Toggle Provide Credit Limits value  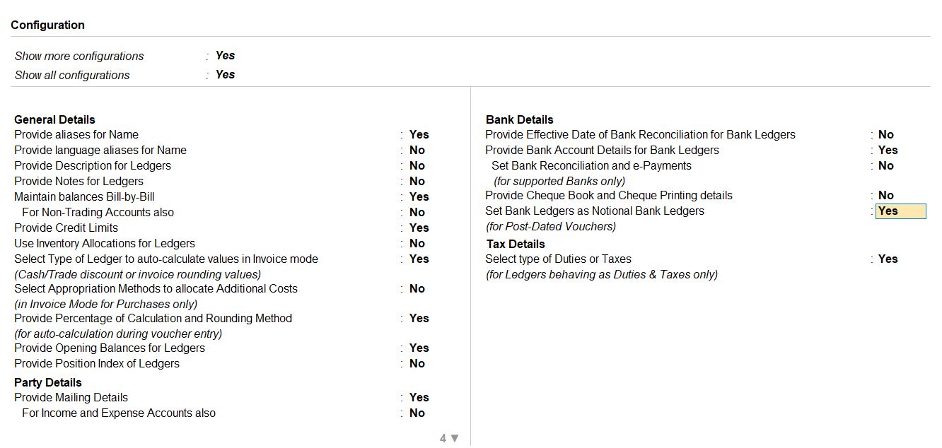pyautogui.click(x=419, y=228)
